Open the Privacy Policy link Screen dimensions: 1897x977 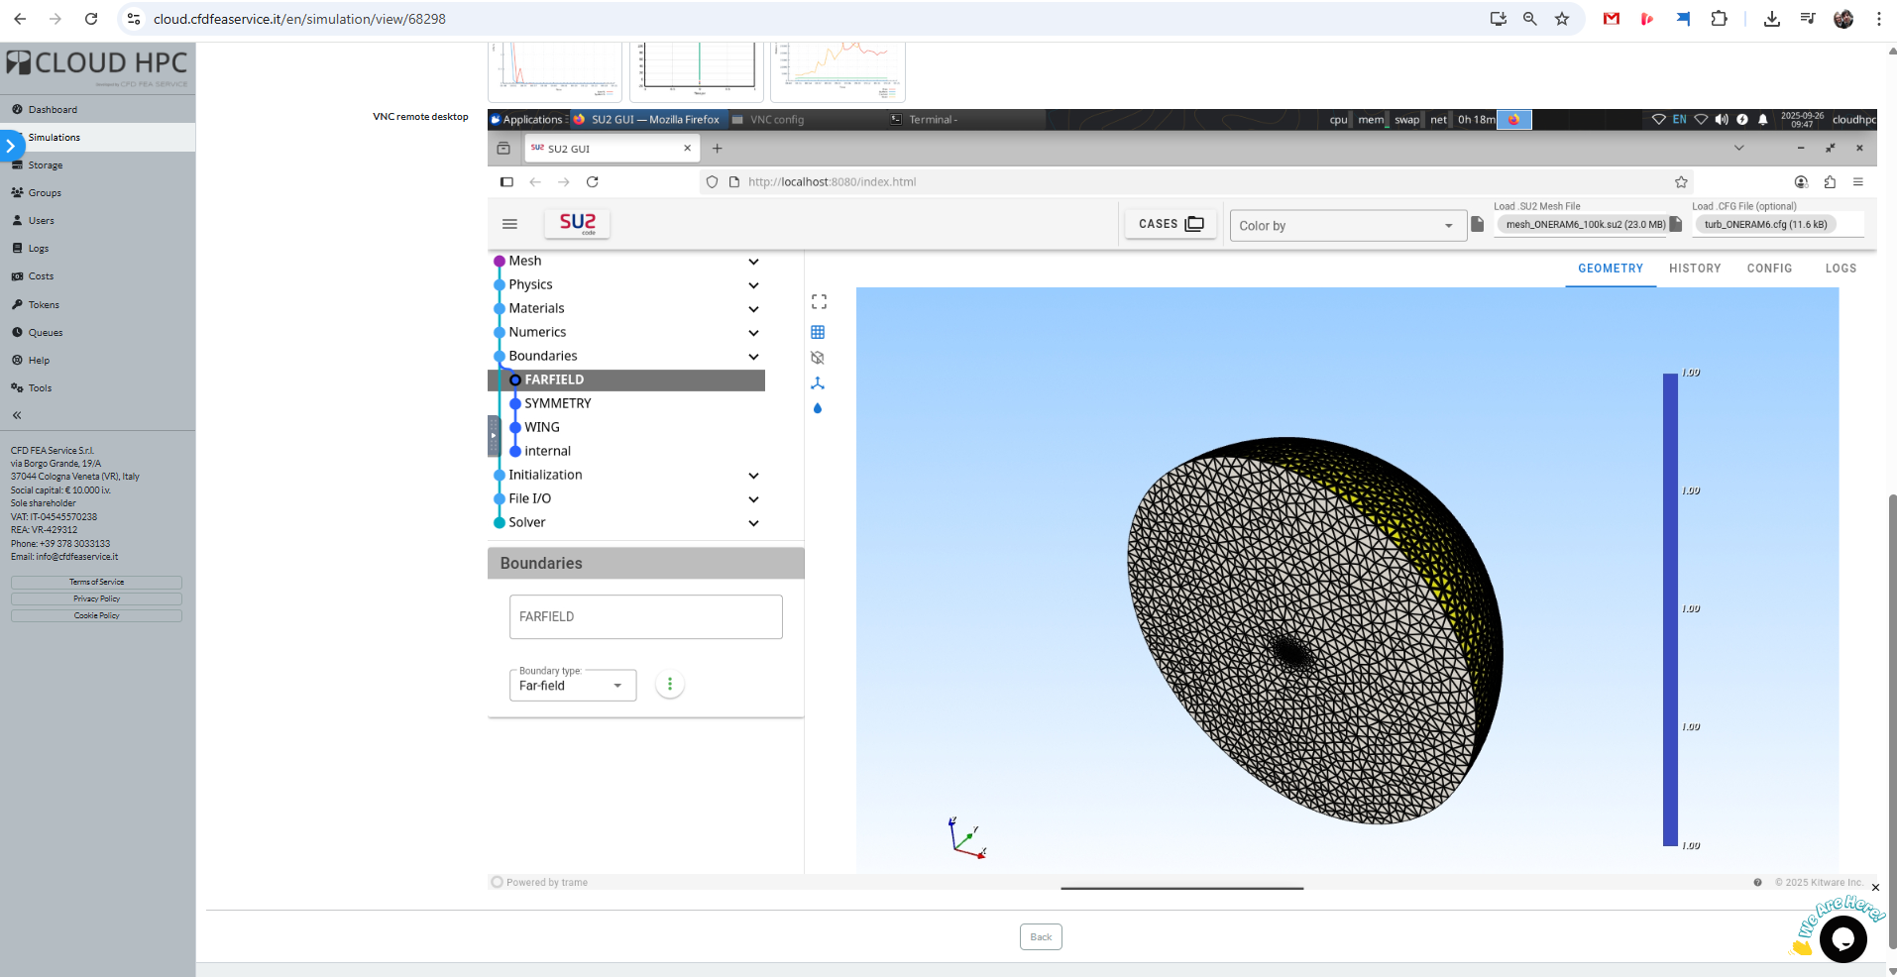tap(95, 598)
